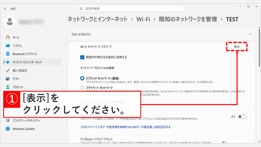
Task: Click the Bluetooth icon in sidebar
Action: (x=8, y=54)
